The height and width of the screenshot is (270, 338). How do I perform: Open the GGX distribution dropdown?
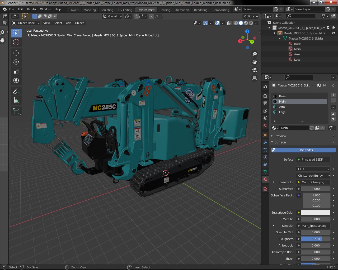313,169
